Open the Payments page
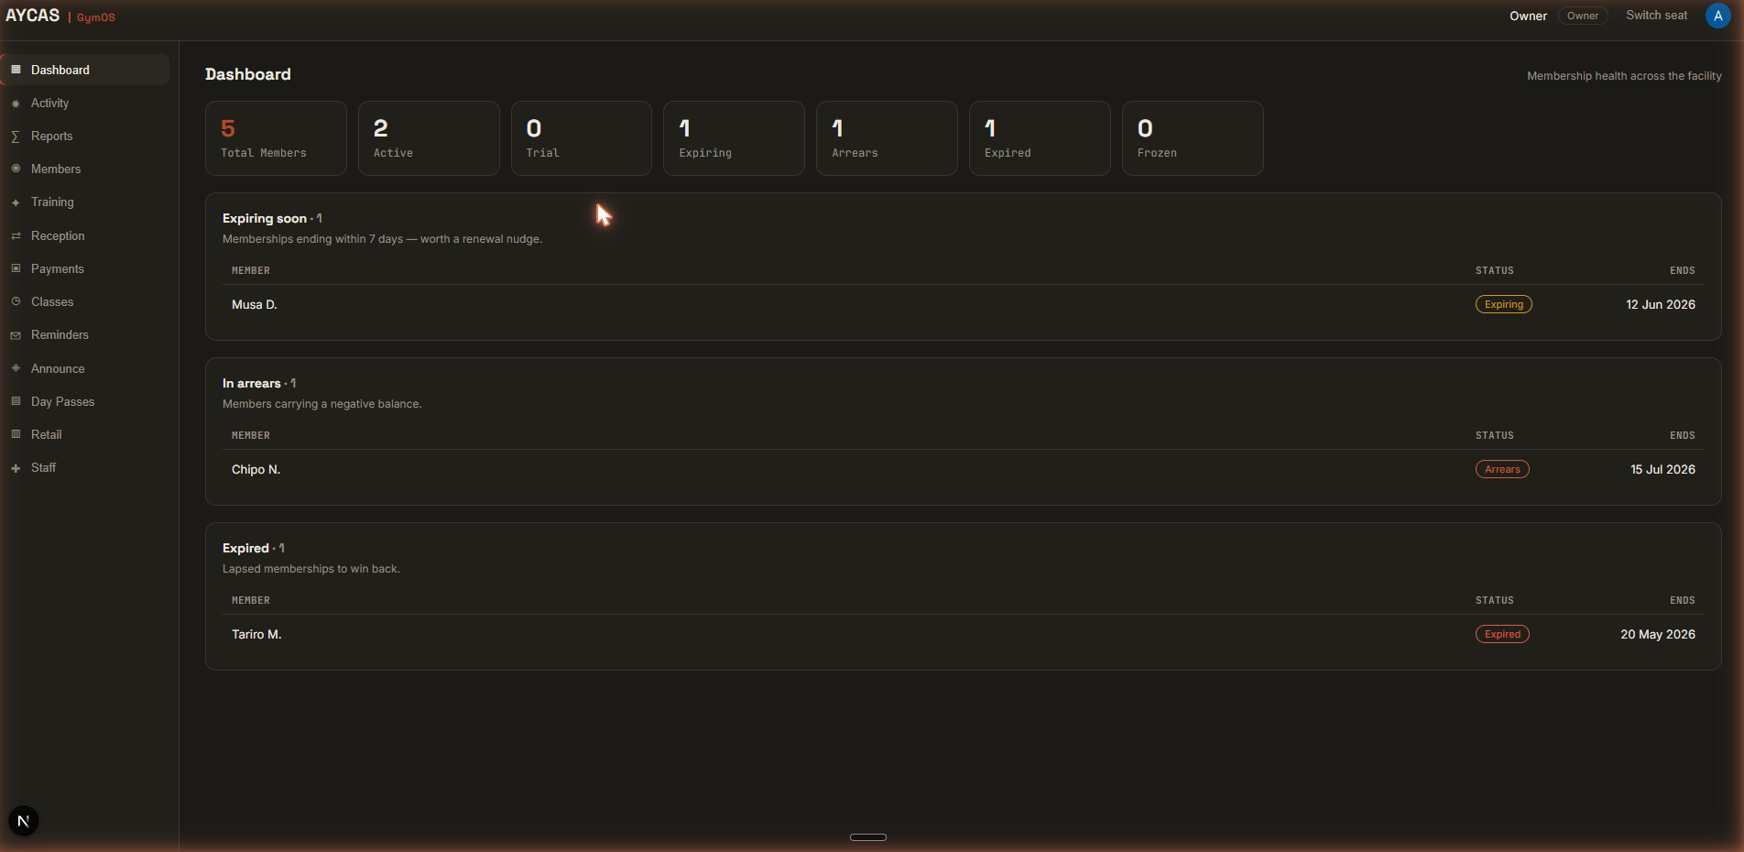Screen dimensions: 1744x852 tap(85, 268)
